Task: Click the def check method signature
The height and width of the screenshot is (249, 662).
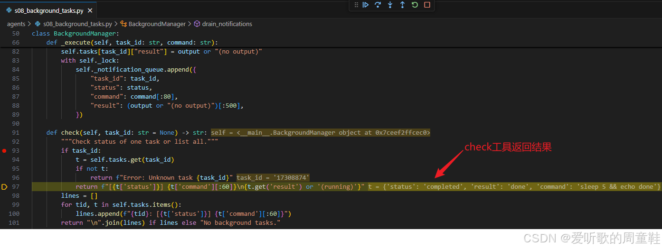Action: point(127,133)
